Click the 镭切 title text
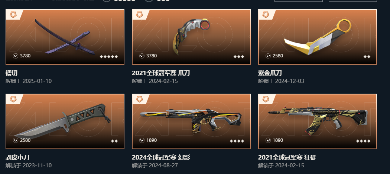The height and width of the screenshot is (174, 390). click(x=12, y=73)
